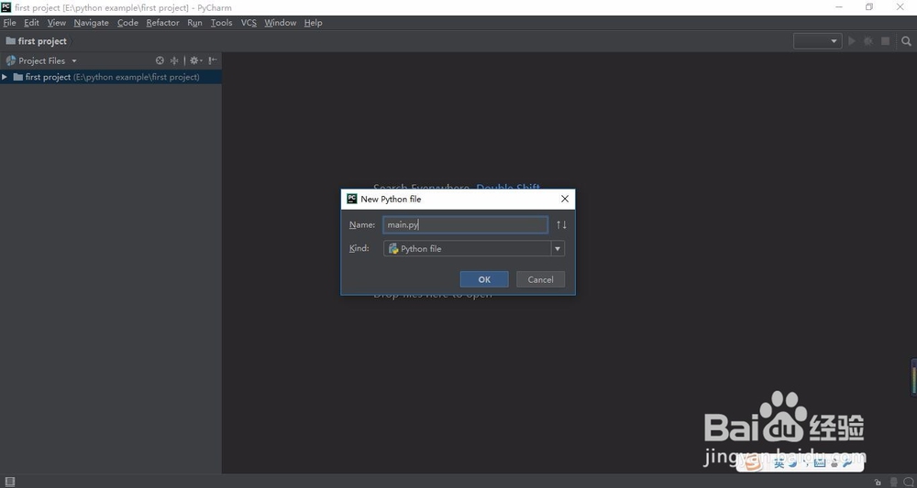Open the Kind dropdown arrow
This screenshot has width=917, height=488.
click(558, 249)
